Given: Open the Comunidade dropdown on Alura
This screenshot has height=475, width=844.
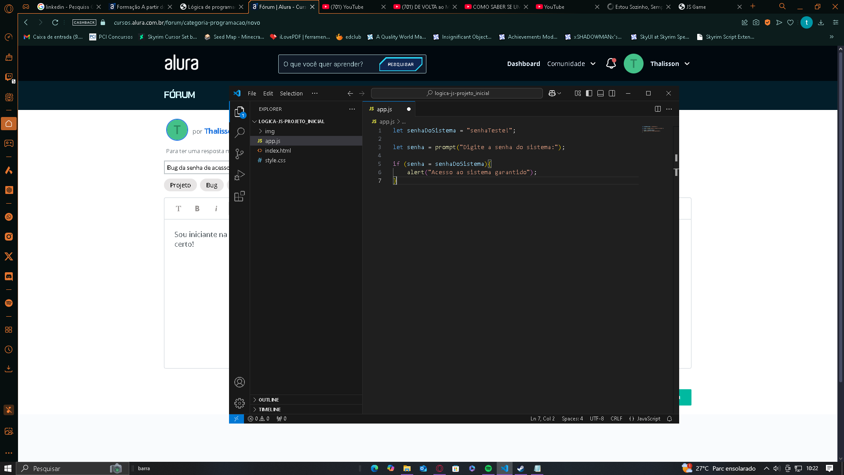Looking at the screenshot, I should tap(571, 64).
